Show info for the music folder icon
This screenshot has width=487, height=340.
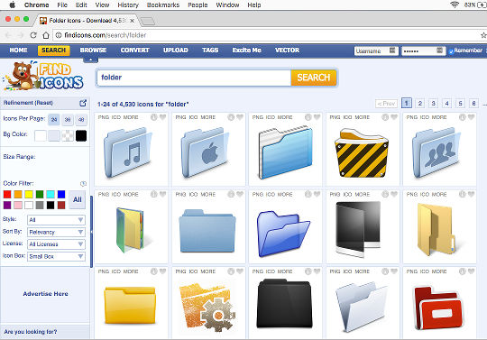pyautogui.click(x=153, y=117)
